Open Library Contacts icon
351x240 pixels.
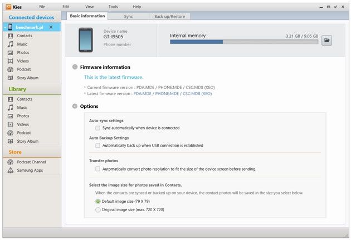[x=10, y=99]
